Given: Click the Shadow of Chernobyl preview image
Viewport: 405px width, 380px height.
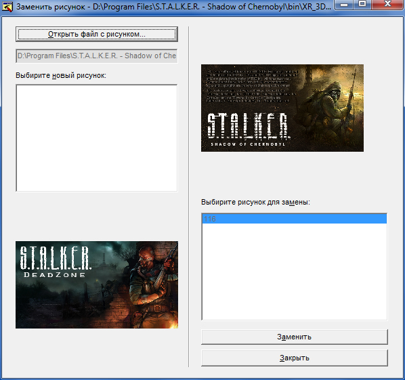Looking at the screenshot, I should (x=282, y=108).
